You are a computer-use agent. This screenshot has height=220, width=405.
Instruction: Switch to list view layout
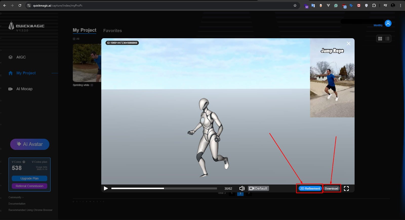(x=387, y=39)
